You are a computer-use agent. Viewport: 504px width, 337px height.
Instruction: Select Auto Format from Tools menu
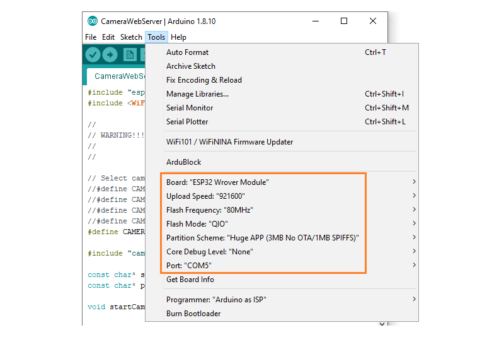coord(282,52)
